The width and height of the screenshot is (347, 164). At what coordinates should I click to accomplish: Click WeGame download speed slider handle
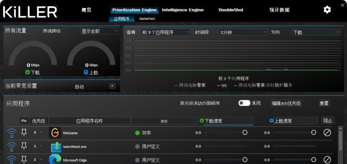[x=245, y=132]
